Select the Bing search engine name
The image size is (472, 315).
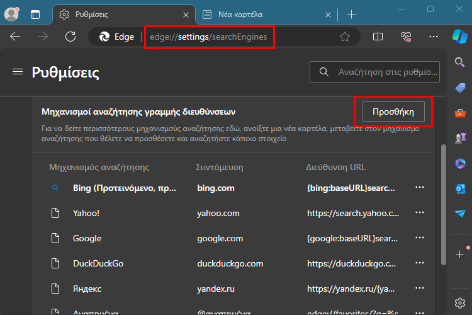pos(125,188)
